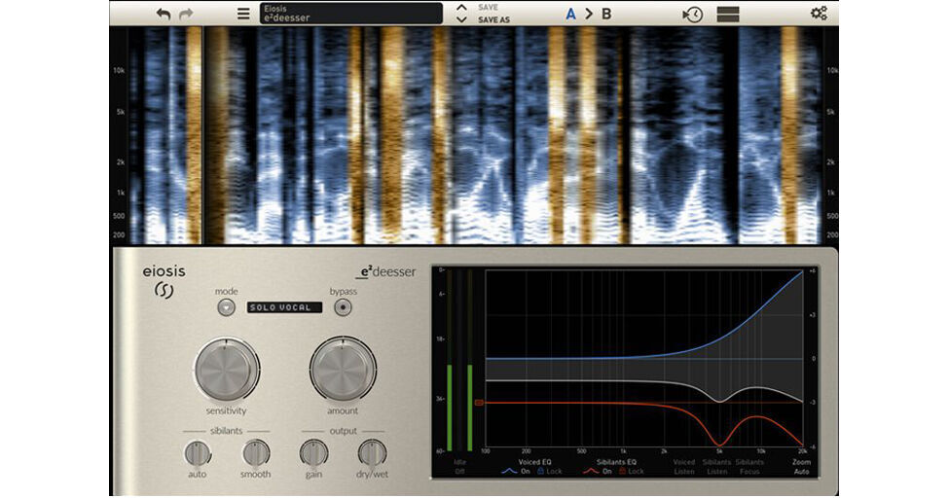Enable Sibilants Listen
Viewport: 949px width, 498px height.
716,467
